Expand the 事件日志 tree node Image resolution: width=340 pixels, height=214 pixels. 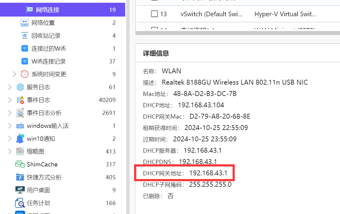[x=10, y=100]
